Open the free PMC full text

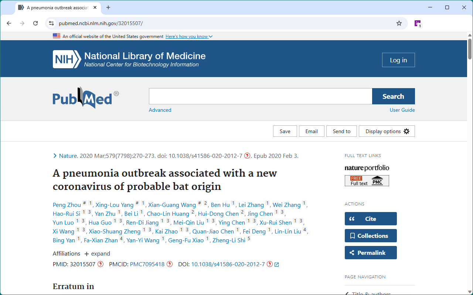tap(367, 181)
